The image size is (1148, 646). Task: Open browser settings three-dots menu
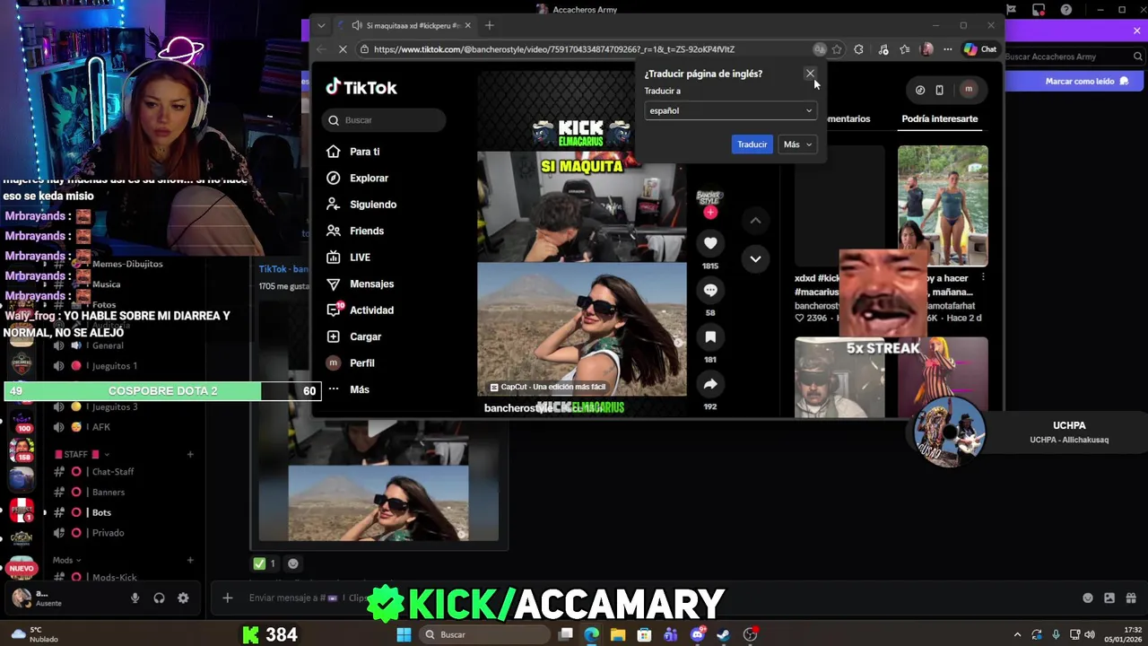[948, 49]
